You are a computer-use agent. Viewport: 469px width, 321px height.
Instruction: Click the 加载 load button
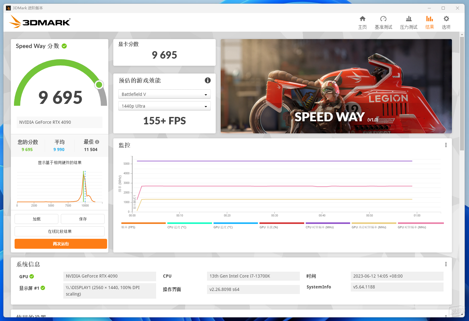(36, 219)
